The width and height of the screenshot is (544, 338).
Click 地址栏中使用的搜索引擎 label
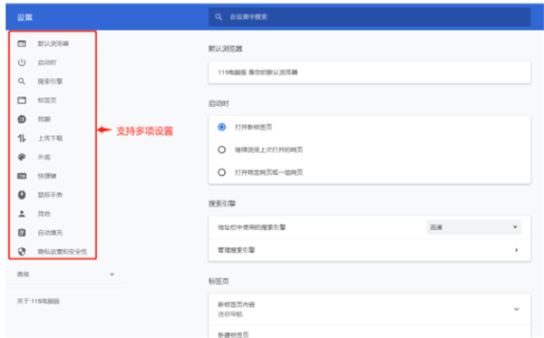[252, 227]
